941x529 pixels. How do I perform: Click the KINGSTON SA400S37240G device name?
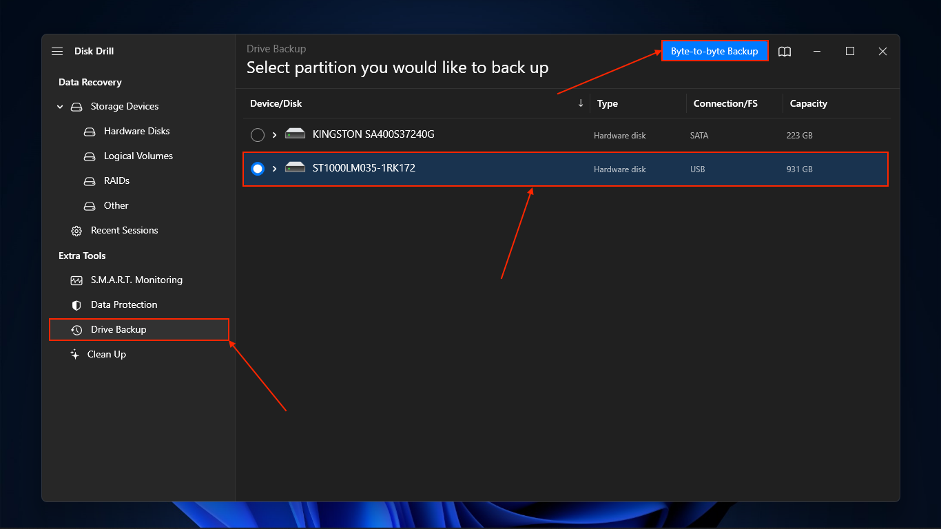coord(373,134)
